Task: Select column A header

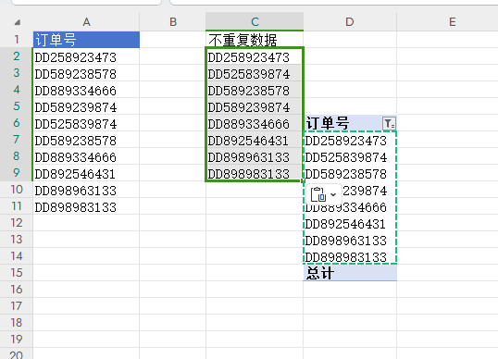Action: click(x=86, y=21)
